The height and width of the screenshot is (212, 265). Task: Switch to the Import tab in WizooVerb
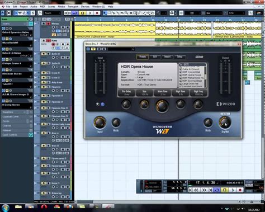pos(167,56)
